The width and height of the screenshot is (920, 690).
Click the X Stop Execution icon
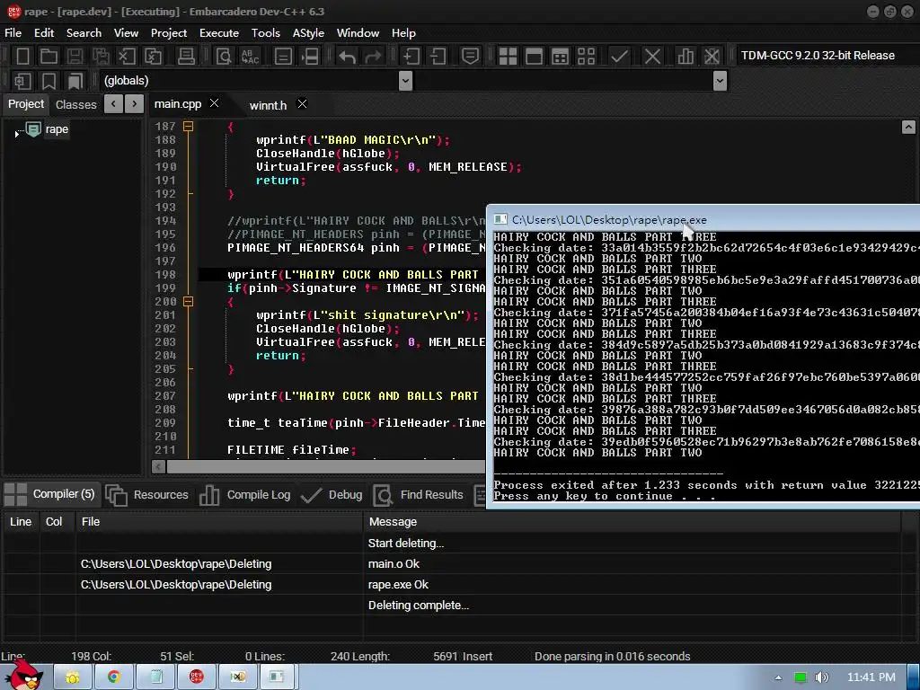tap(652, 57)
